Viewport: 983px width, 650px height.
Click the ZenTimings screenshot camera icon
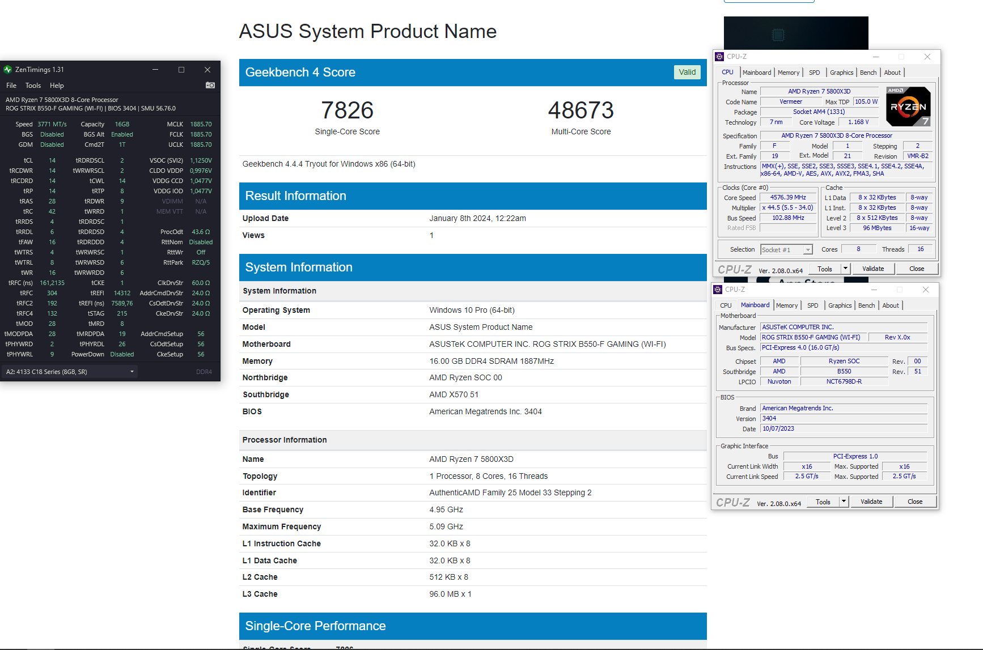pyautogui.click(x=210, y=85)
